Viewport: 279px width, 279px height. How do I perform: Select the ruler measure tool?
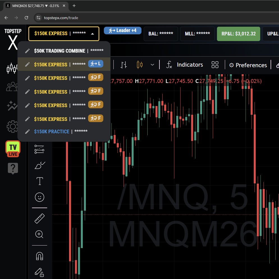click(40, 218)
